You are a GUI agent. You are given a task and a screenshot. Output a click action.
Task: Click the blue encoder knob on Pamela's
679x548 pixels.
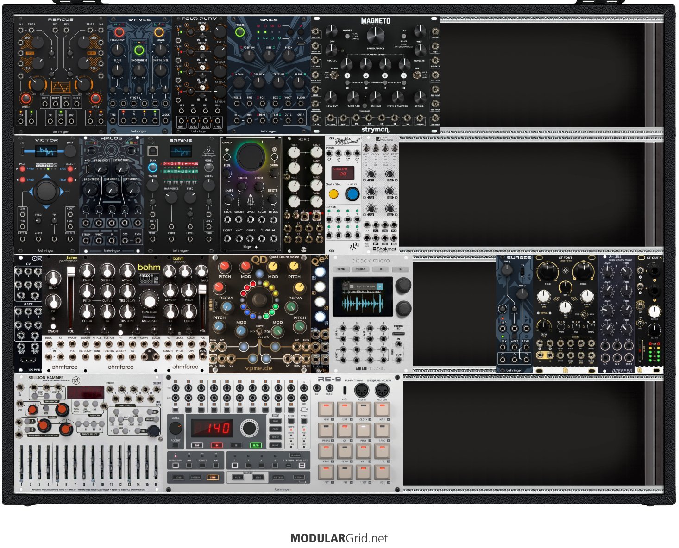coord(352,194)
